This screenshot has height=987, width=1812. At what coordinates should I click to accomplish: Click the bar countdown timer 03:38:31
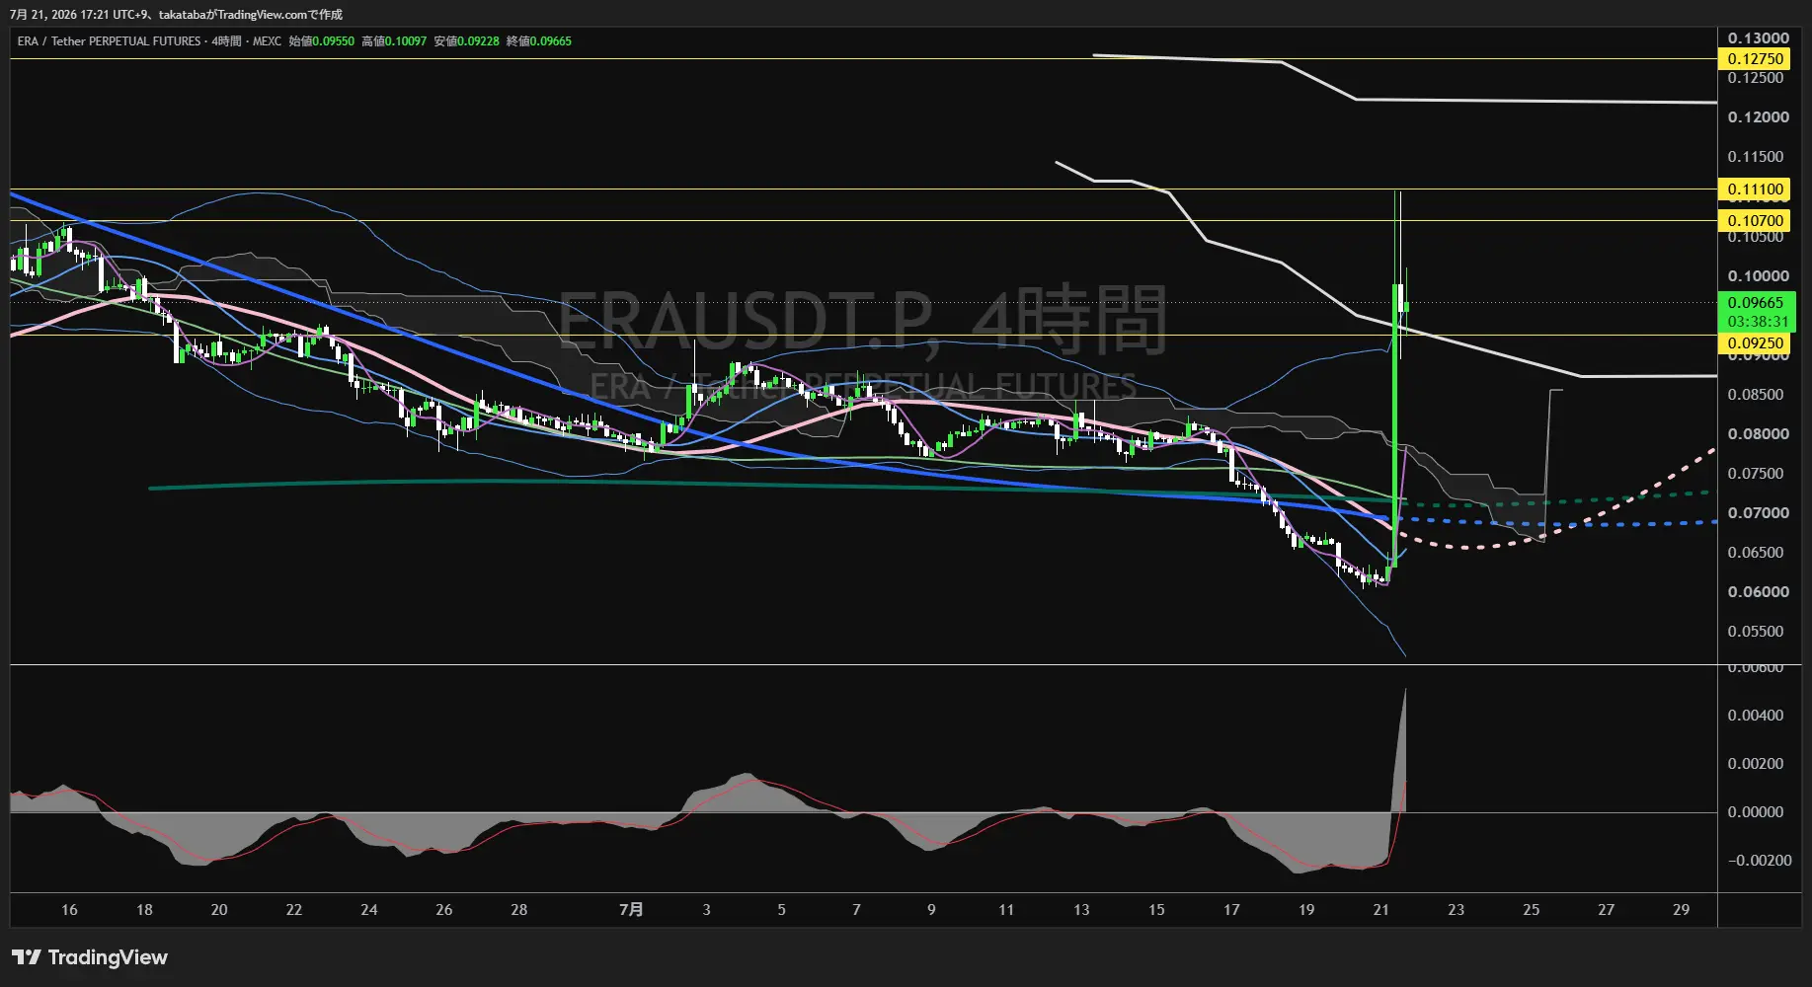coord(1757,322)
